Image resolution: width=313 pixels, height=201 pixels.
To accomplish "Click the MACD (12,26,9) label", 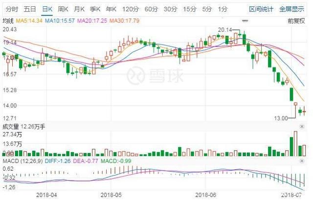I will (22, 161).
